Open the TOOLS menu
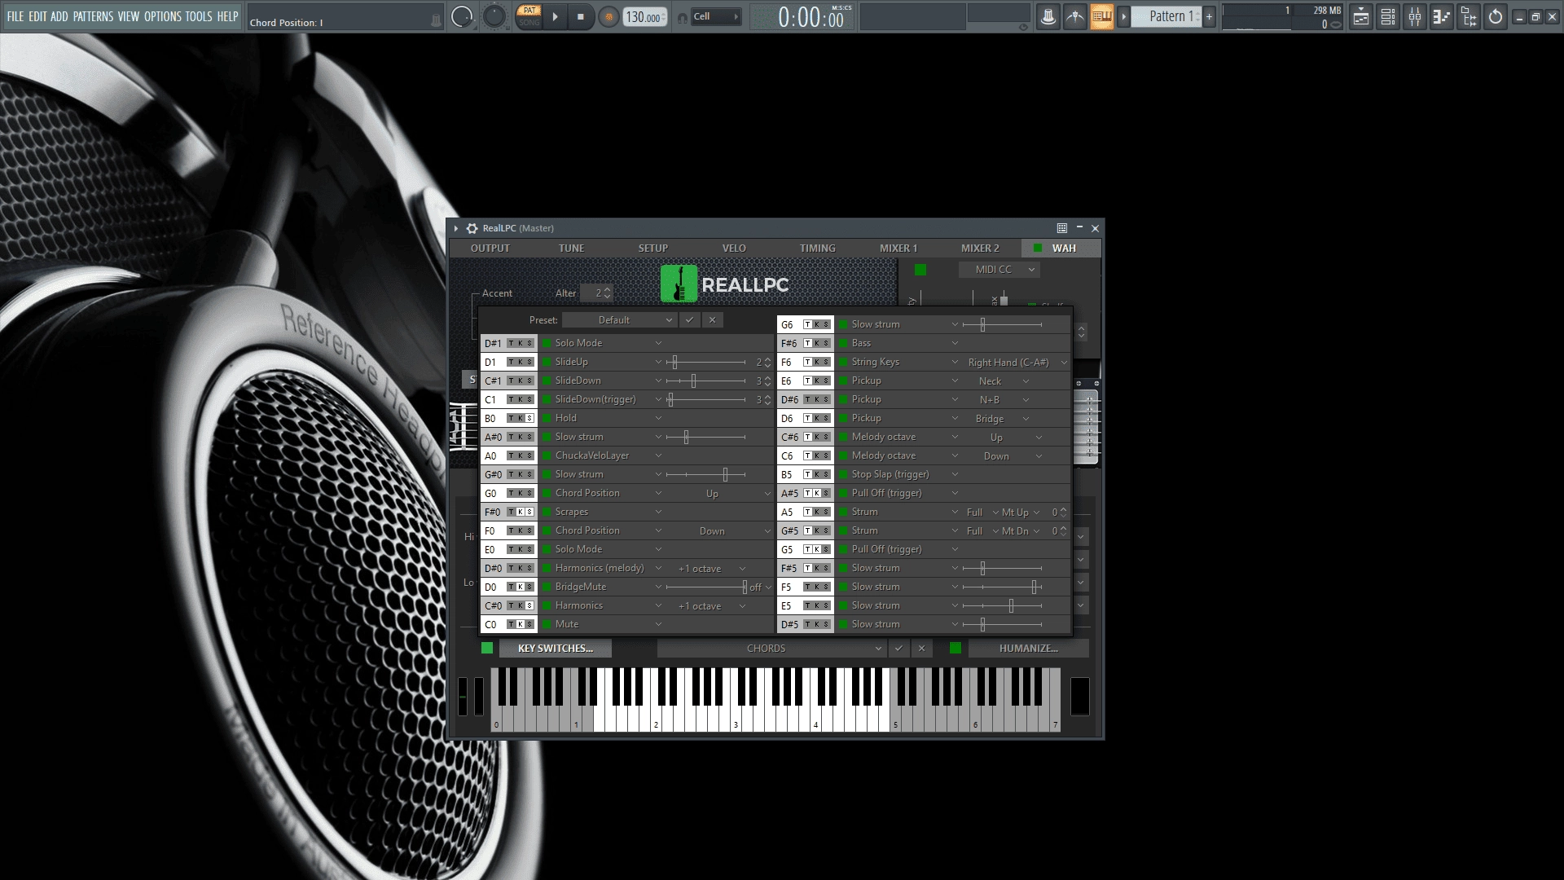The height and width of the screenshot is (880, 1564). click(198, 16)
